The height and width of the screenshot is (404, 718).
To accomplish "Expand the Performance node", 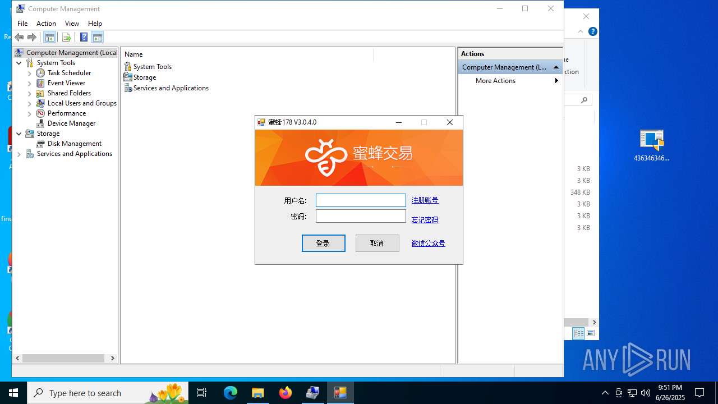I will pyautogui.click(x=30, y=113).
